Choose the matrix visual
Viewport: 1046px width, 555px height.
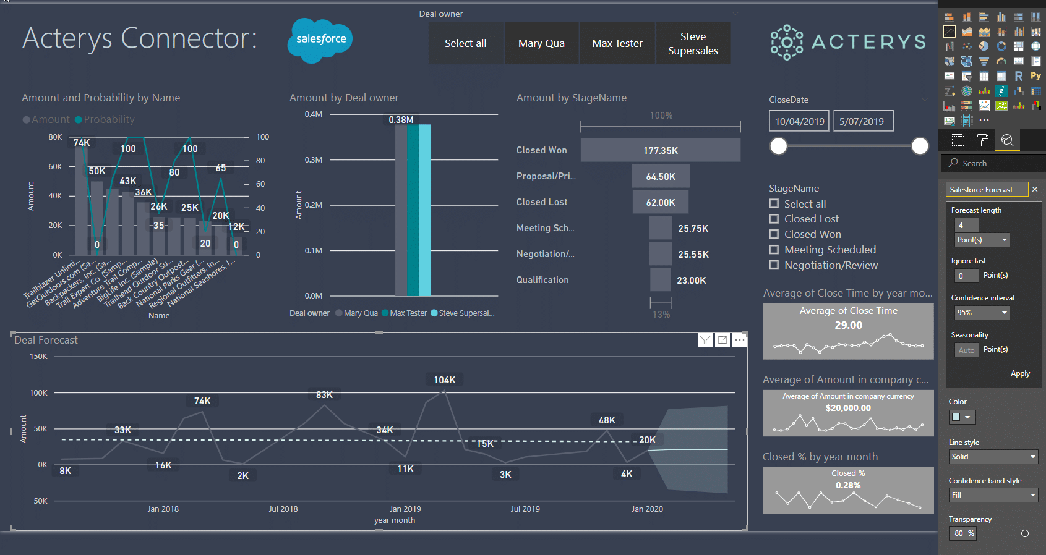point(1001,76)
